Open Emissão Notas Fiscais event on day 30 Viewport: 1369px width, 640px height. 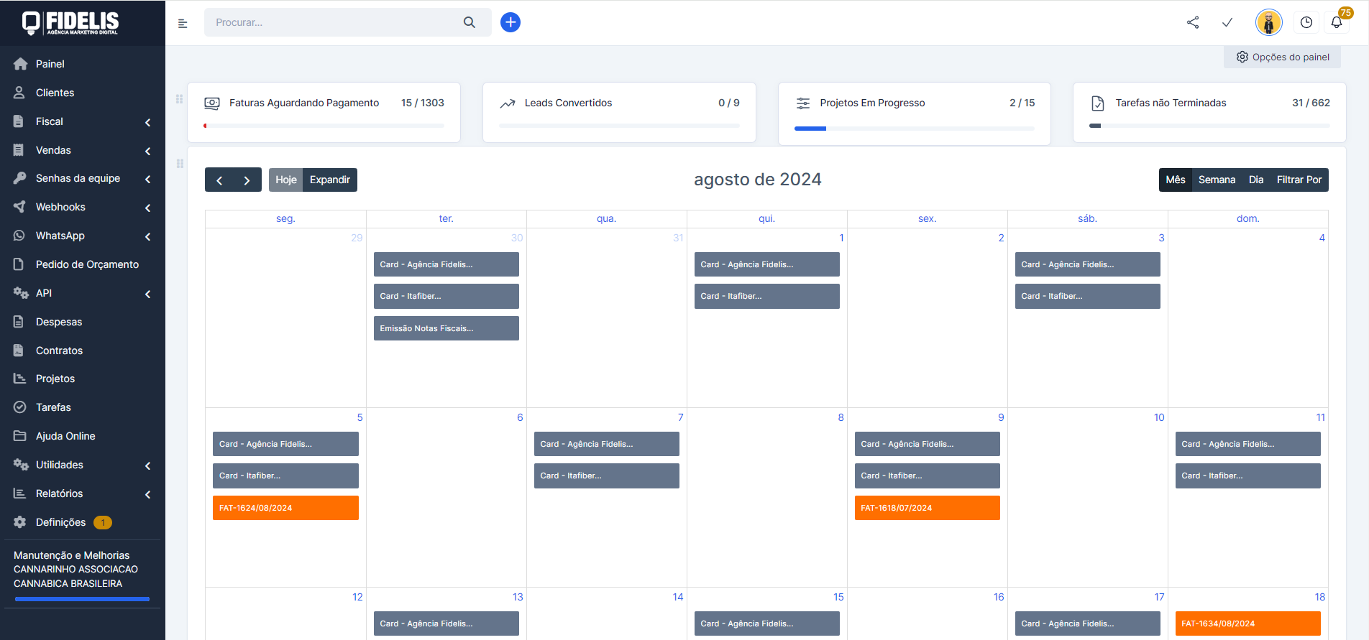(446, 328)
